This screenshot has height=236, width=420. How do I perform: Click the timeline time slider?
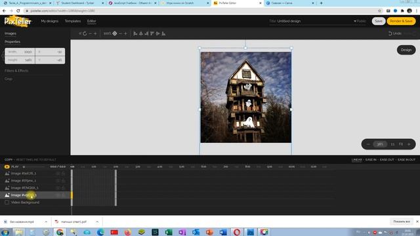coord(33,167)
